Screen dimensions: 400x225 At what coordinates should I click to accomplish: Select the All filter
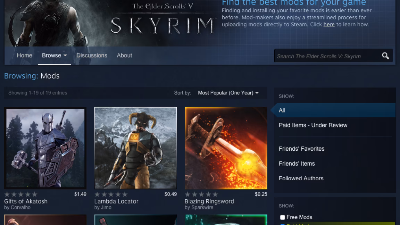pyautogui.click(x=335, y=110)
